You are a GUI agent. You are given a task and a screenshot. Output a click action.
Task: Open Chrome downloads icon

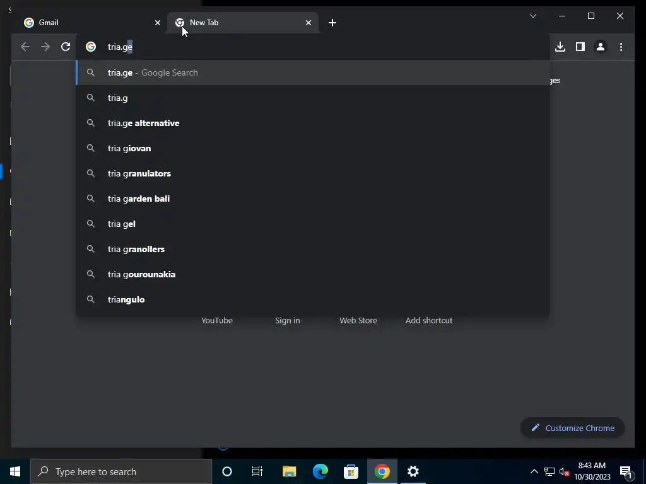coord(560,47)
